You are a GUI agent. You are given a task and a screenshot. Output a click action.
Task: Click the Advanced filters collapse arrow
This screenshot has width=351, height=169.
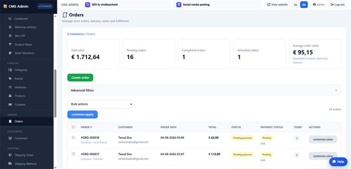[x=336, y=90]
